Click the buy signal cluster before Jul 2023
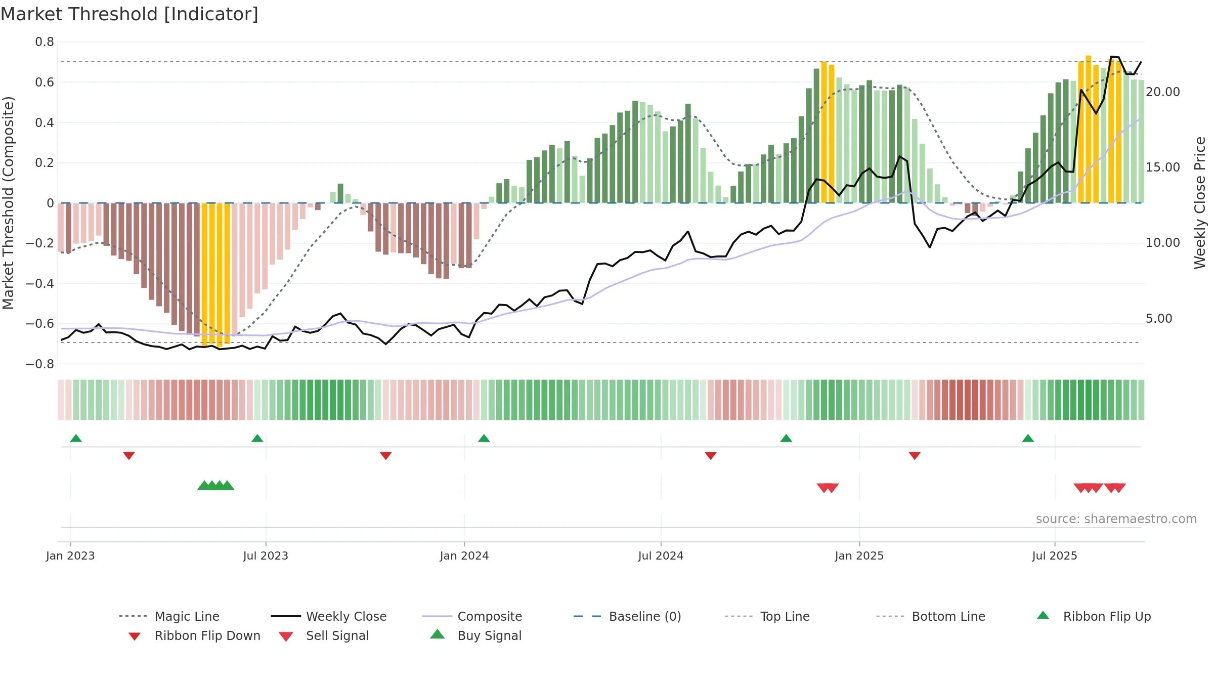Image resolution: width=1214 pixels, height=683 pixels. point(216,485)
